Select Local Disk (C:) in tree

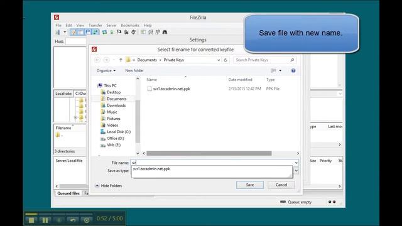click(119, 132)
